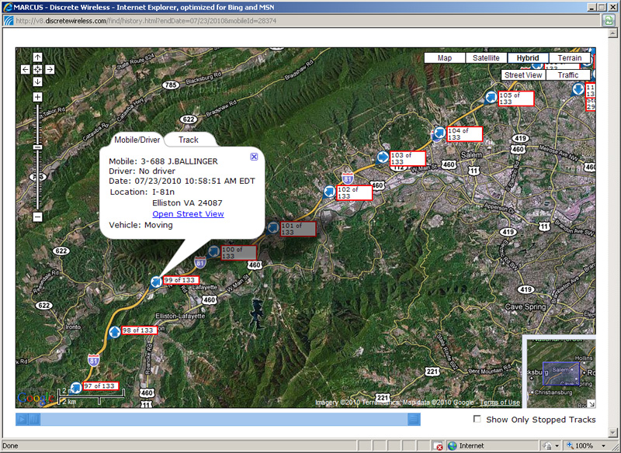Click the label 98 of 133
Image resolution: width=621 pixels, height=453 pixels.
139,330
